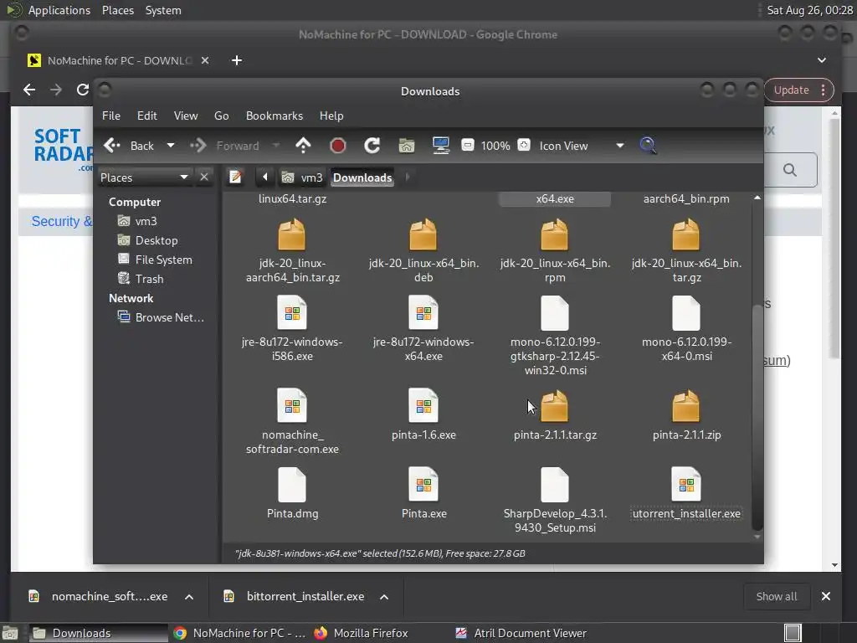Select the Pinta.exe file icon

tap(423, 485)
